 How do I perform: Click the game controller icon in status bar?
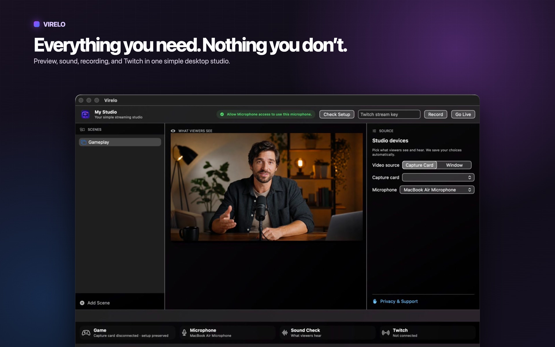pyautogui.click(x=86, y=333)
